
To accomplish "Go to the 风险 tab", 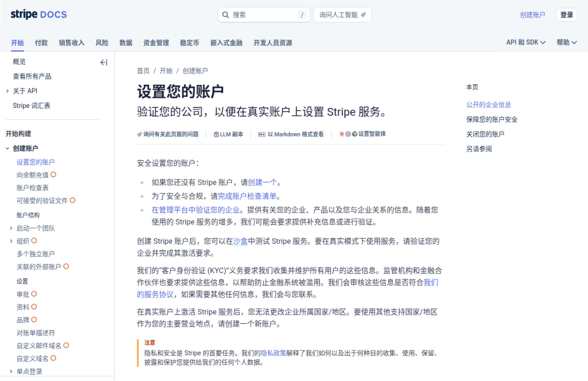I will 102,42.
